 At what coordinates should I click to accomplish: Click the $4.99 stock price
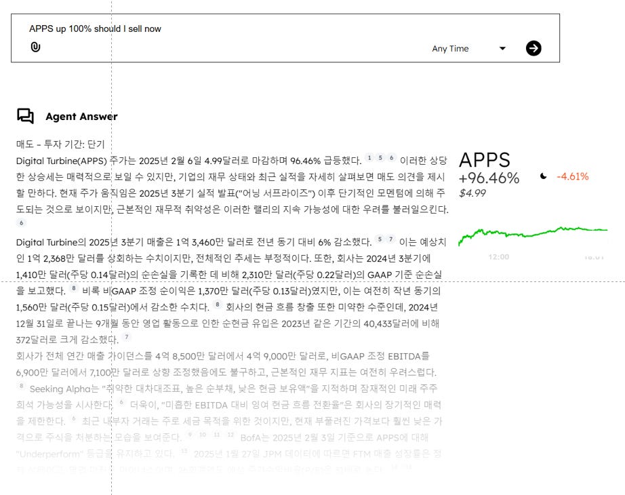[x=472, y=193]
